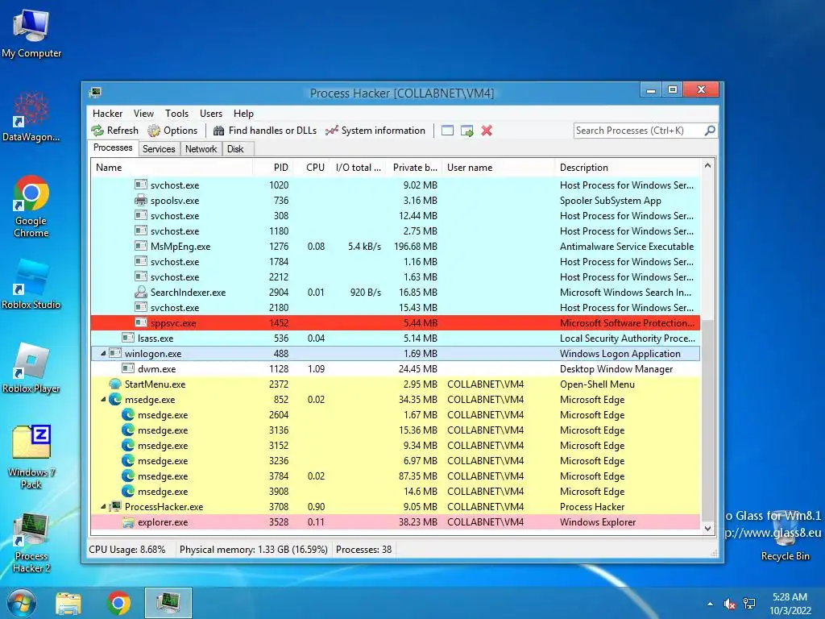The height and width of the screenshot is (619, 825).
Task: Collapse the winlogon.exe tree node
Action: click(103, 354)
